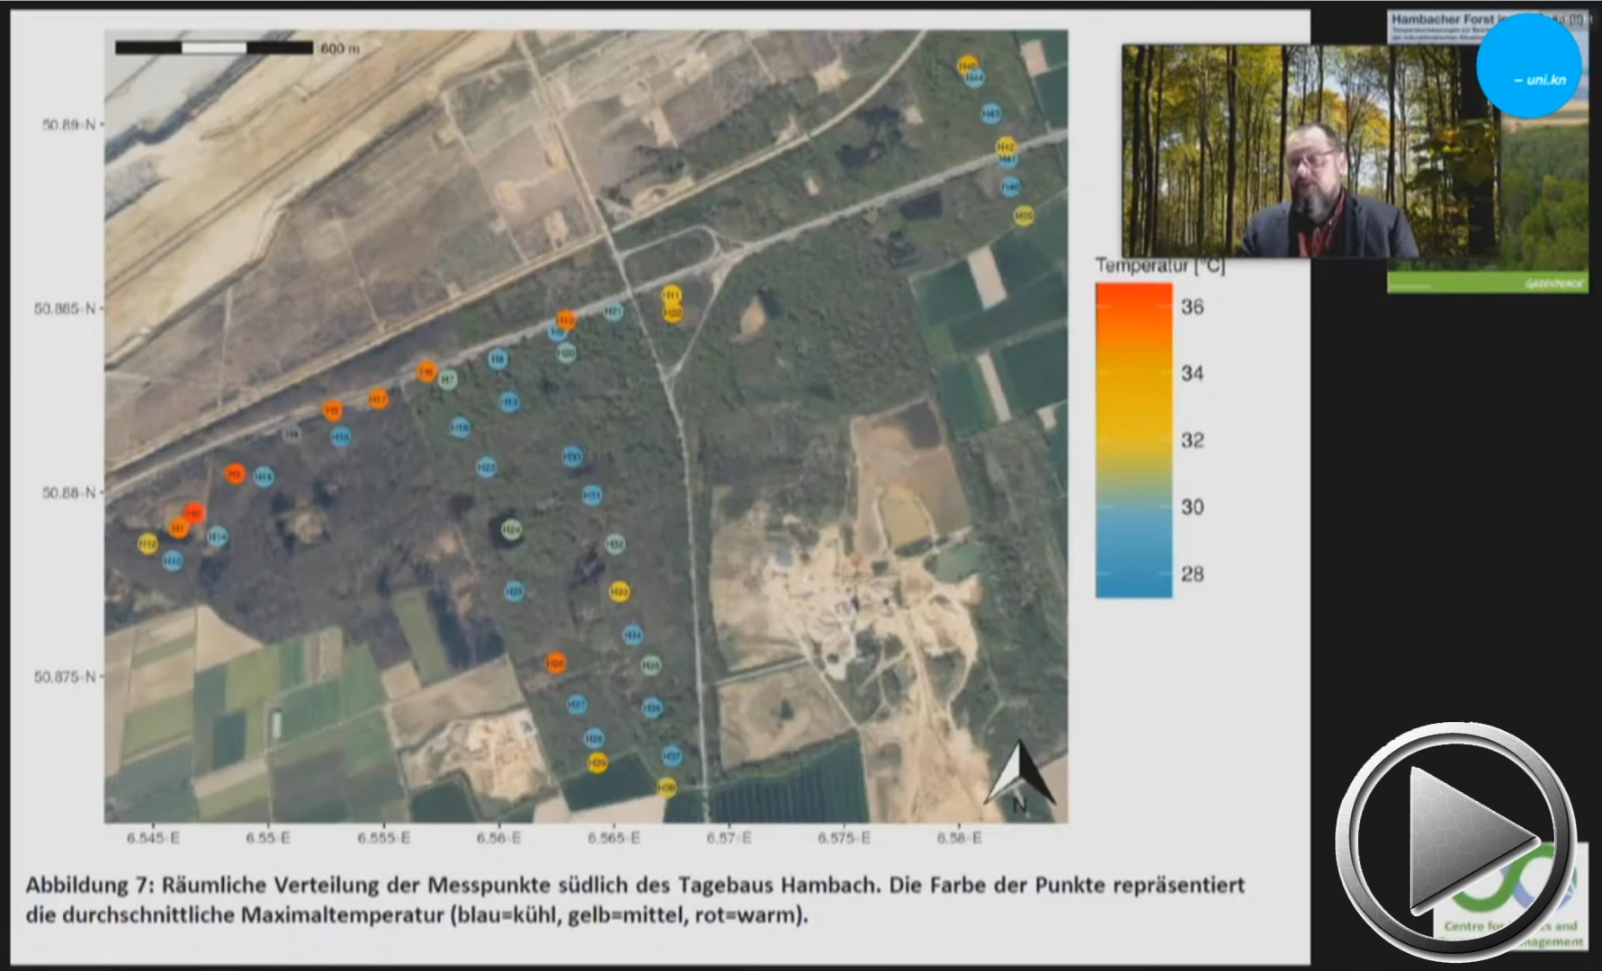Viewport: 1602px width, 971px height.
Task: Click longitude label 6.575 E
Action: point(844,838)
